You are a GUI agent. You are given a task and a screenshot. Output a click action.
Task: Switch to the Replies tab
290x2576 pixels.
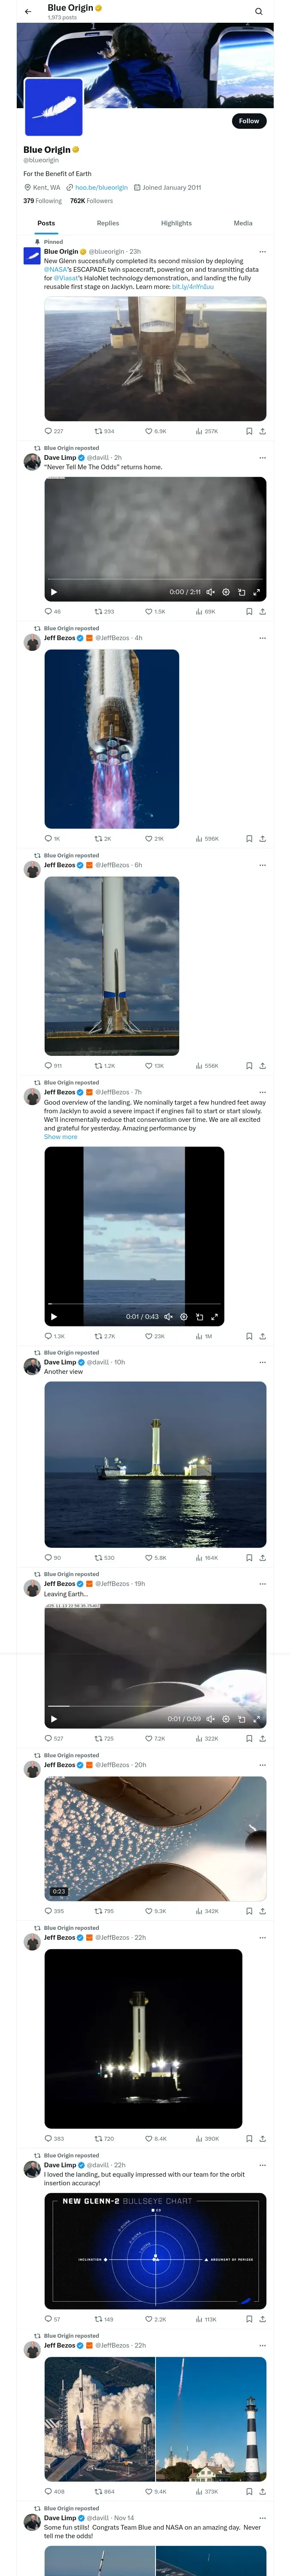(108, 223)
